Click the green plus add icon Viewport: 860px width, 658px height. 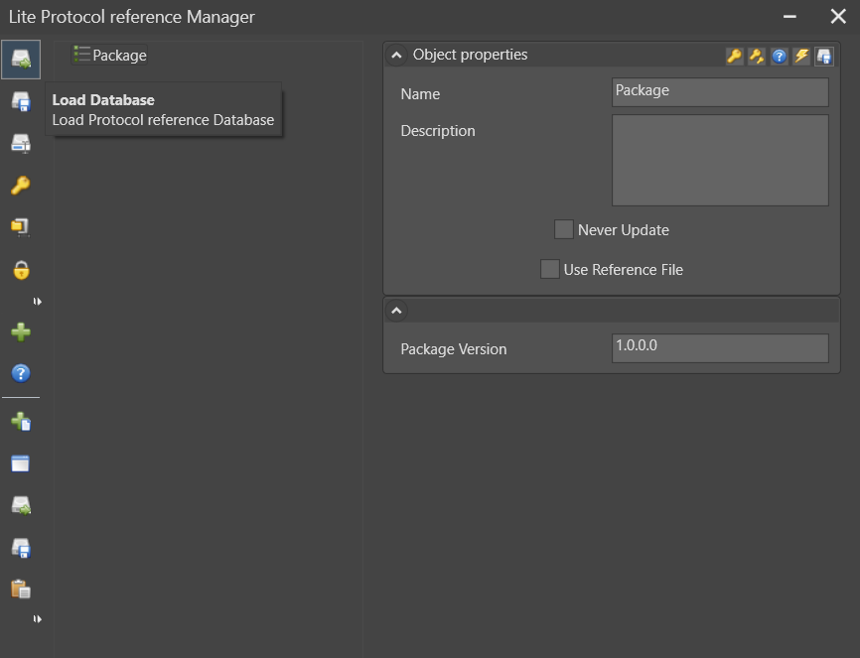point(21,332)
